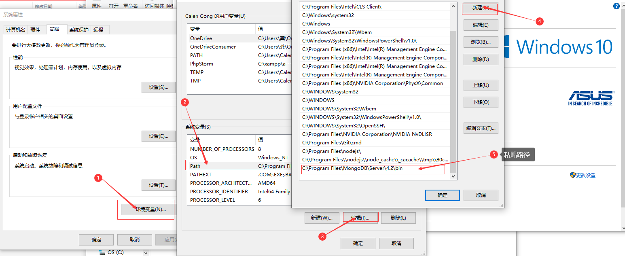Click 取消 at the environment variables window bottom
The image size is (625, 256).
pos(396,243)
